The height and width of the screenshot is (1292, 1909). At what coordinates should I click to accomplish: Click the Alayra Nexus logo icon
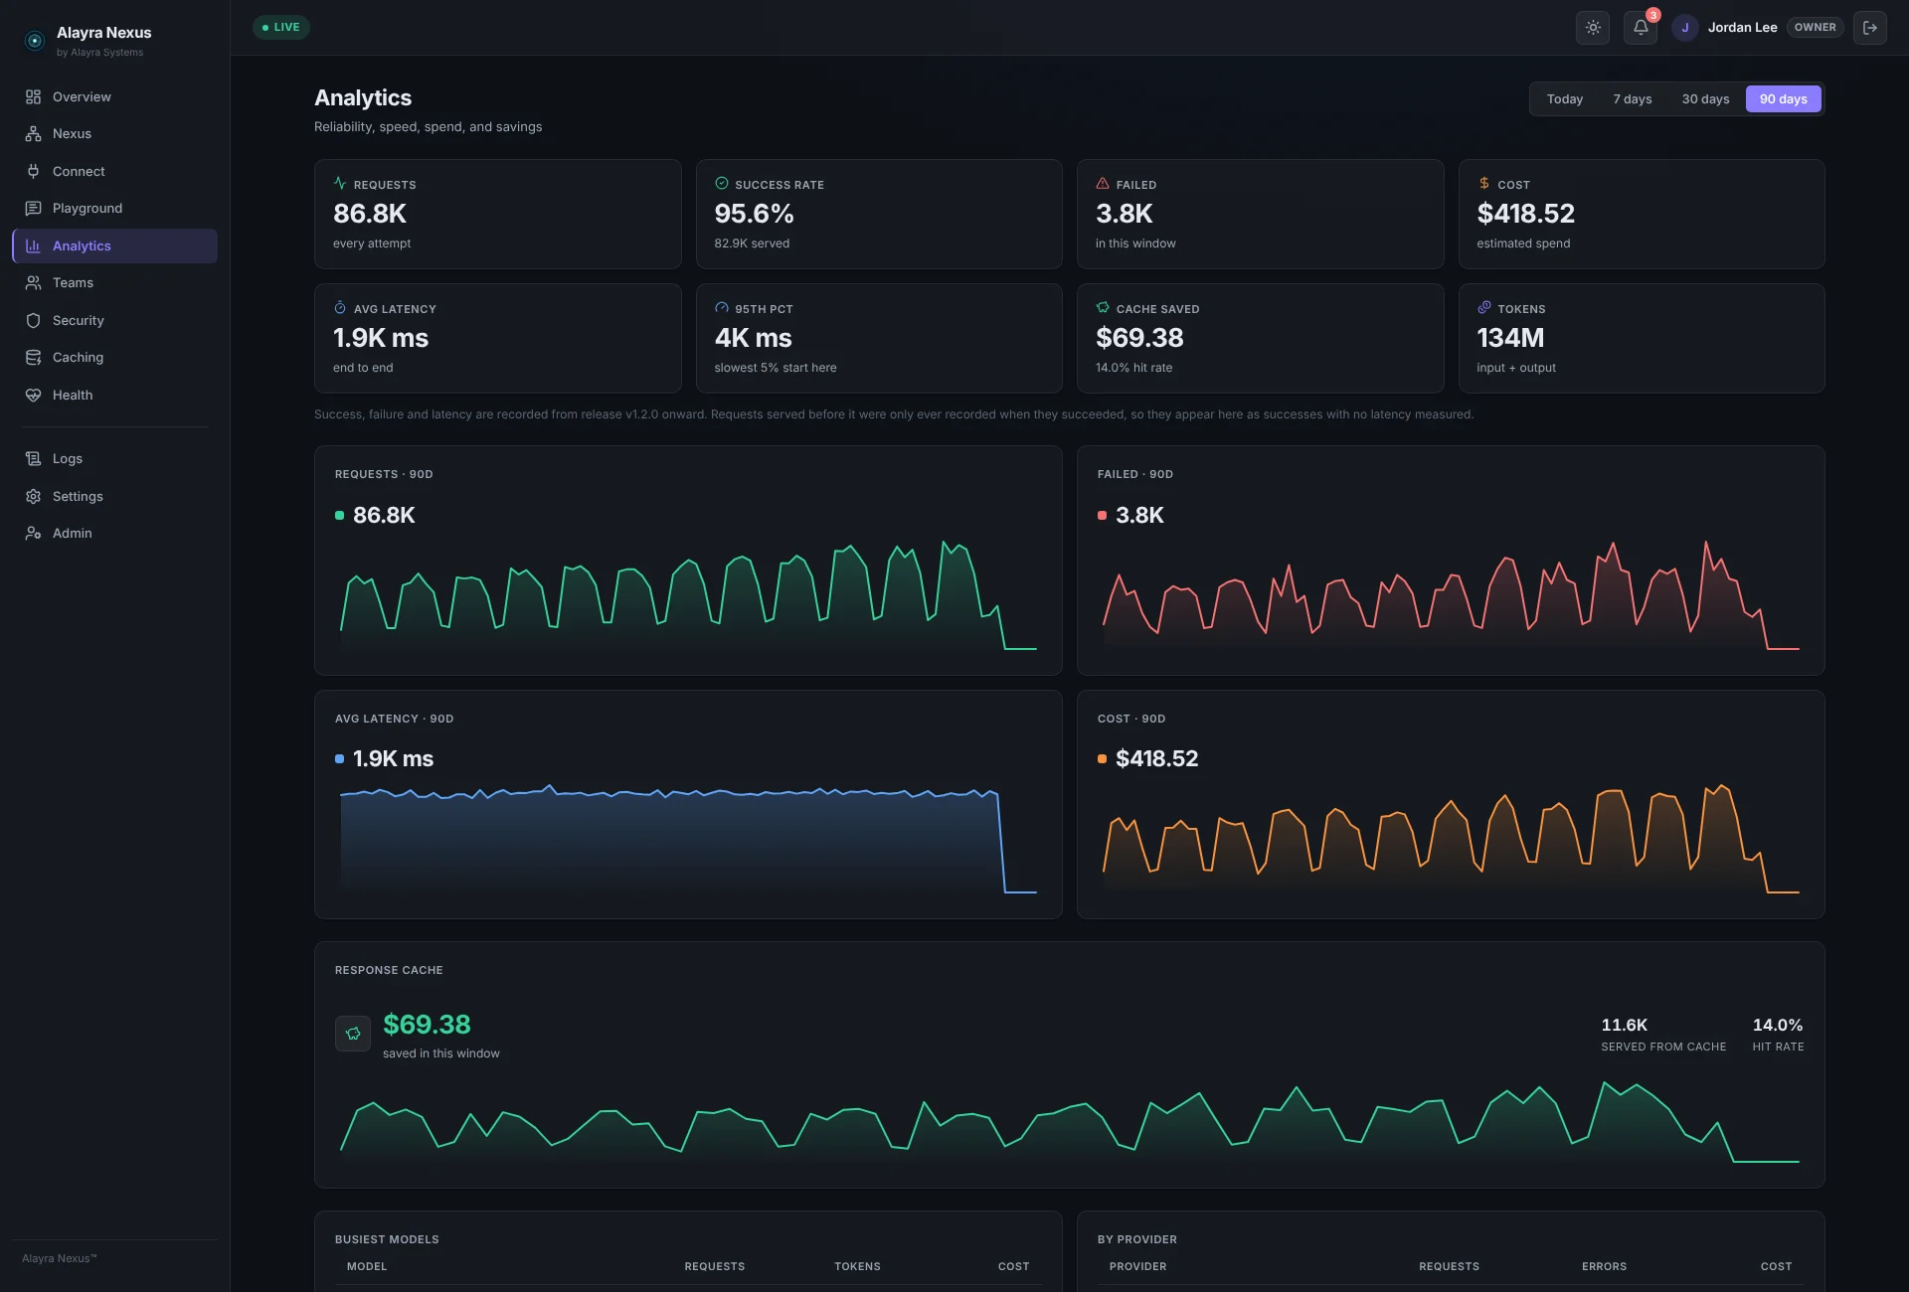point(35,41)
